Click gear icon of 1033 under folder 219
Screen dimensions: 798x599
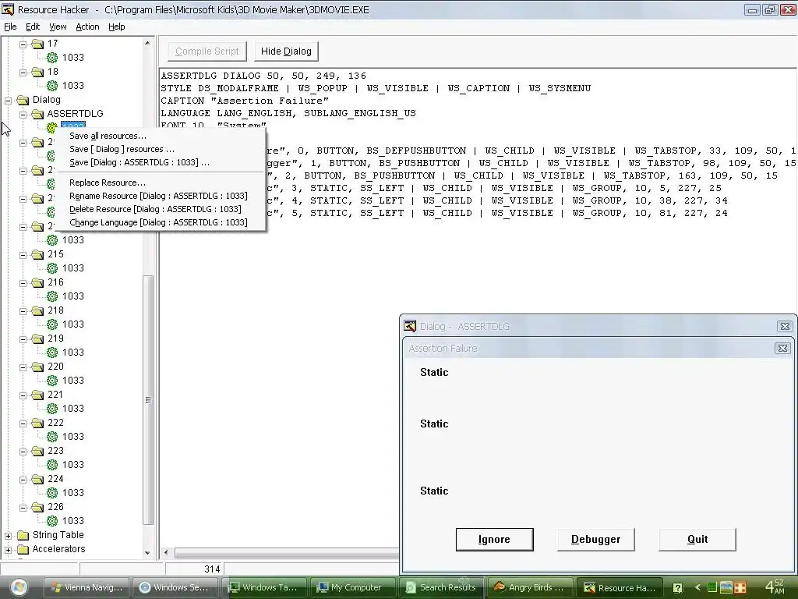tap(52, 352)
